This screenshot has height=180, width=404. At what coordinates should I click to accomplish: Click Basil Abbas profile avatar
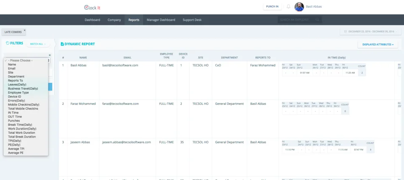point(299,7)
